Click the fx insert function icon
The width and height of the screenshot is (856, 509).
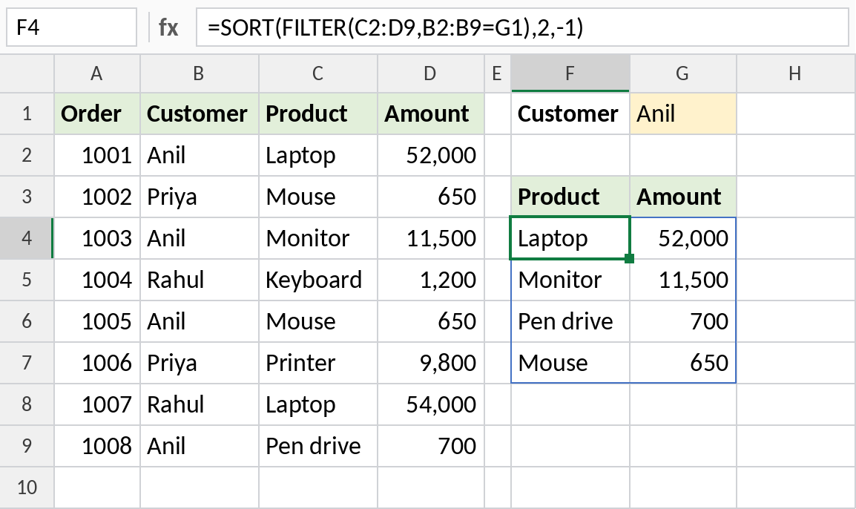pos(168,27)
